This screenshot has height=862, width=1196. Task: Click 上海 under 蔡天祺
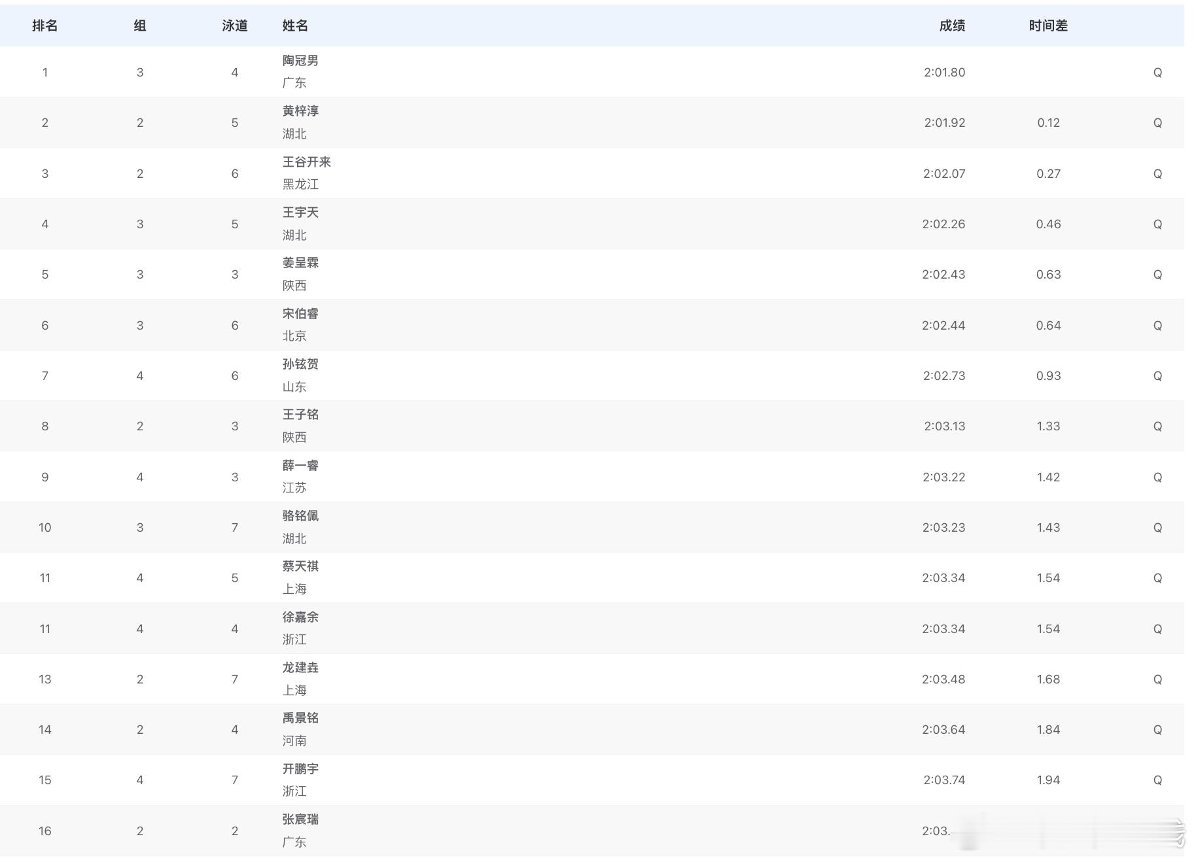(294, 589)
